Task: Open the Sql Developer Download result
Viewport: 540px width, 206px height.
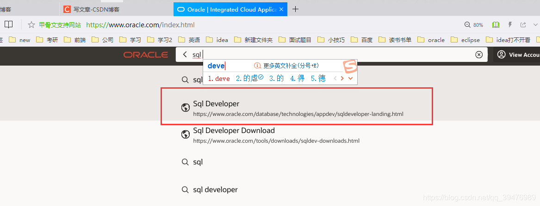Action: click(270, 135)
